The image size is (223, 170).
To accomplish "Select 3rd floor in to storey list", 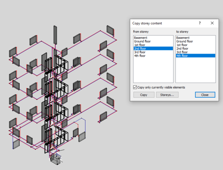I will [196, 52].
